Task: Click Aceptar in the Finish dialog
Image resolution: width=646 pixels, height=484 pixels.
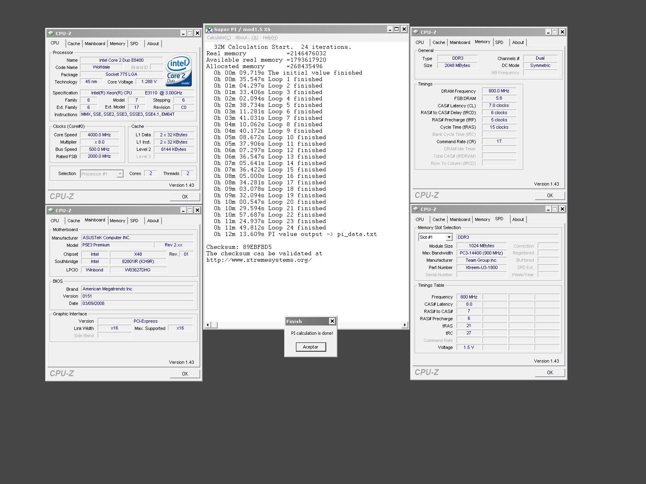Action: [x=310, y=347]
